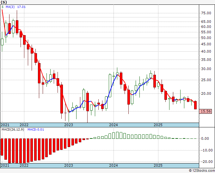The height and width of the screenshot is (173, 215).
Task: Click the 40.00 price axis label
Action: (206, 51)
